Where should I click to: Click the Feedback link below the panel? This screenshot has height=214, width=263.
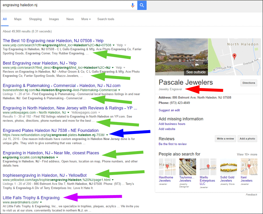tap(251, 194)
